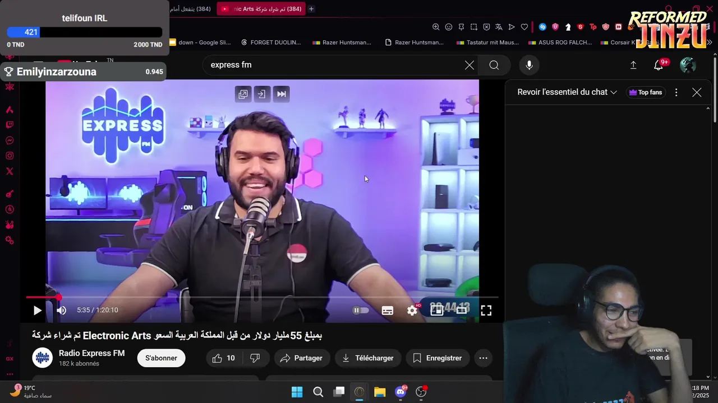Start voice search with the microphone
718x403 pixels.
tap(529, 65)
